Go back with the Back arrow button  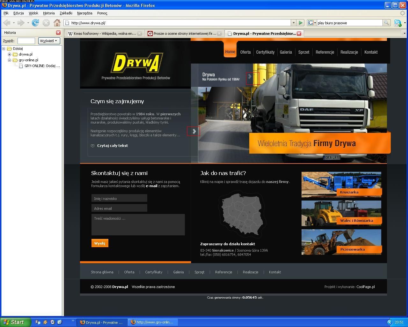click(7, 23)
